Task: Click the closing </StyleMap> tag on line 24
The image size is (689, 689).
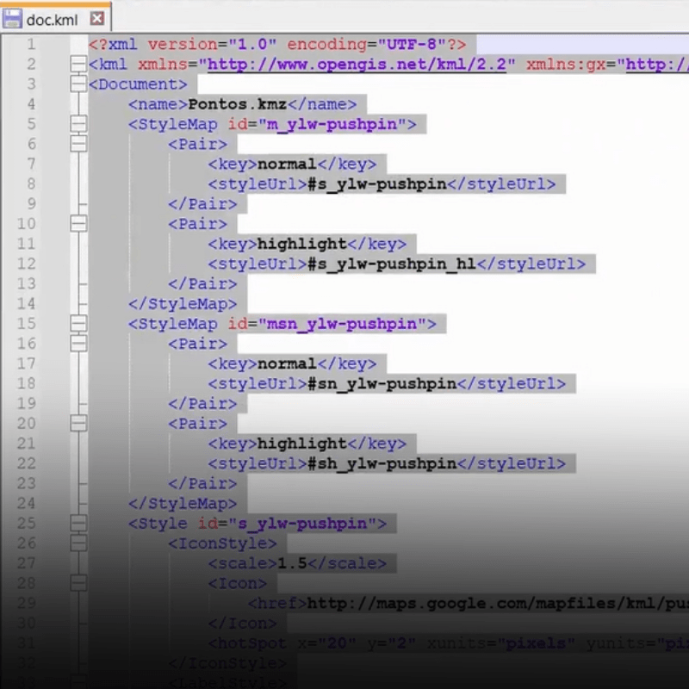Action: [183, 504]
